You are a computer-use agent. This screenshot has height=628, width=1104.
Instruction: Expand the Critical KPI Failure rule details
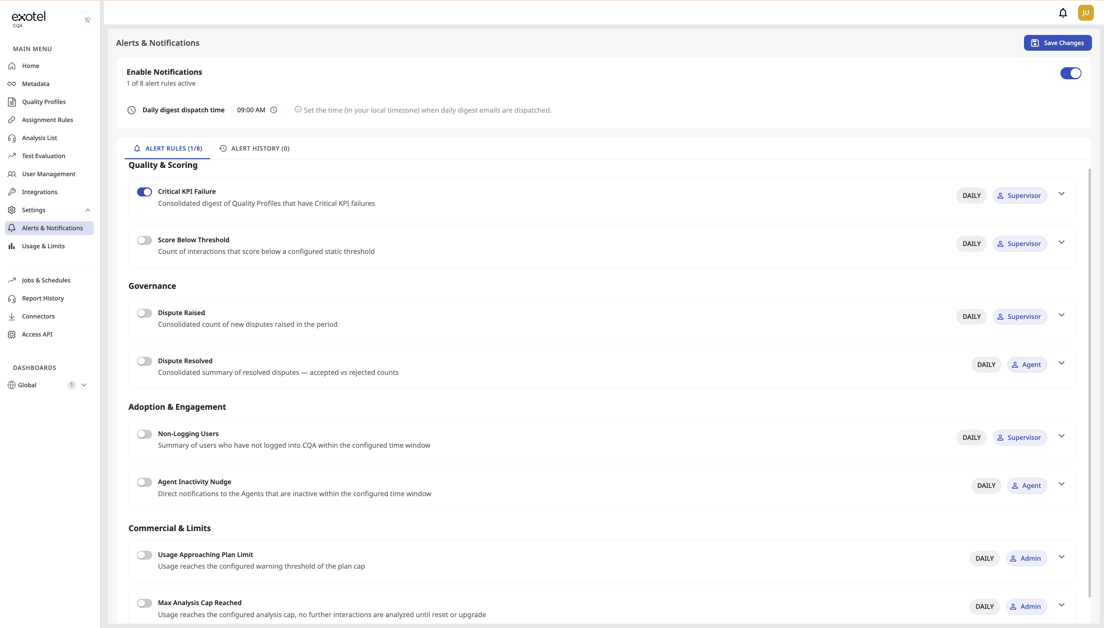tap(1061, 194)
